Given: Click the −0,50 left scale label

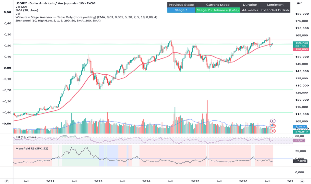Looking at the screenshot, I should [7, 123].
